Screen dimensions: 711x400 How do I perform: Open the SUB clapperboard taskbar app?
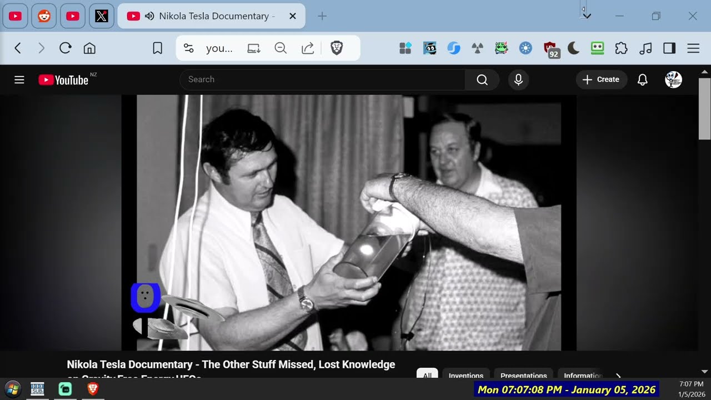click(37, 389)
